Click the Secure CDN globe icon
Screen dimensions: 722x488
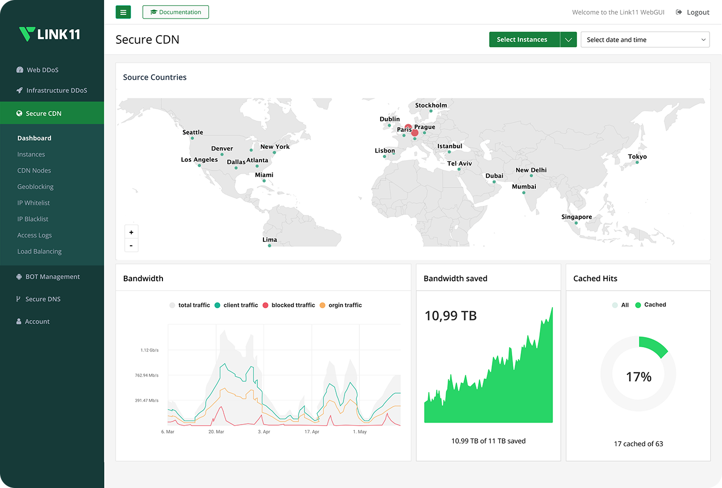coord(19,113)
